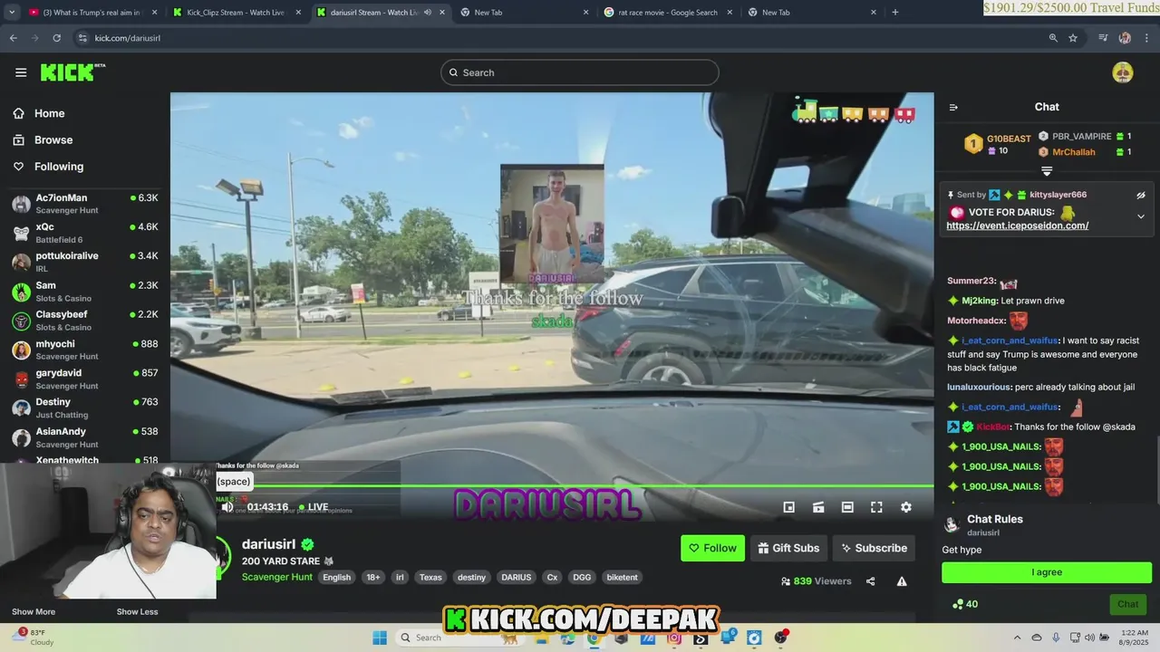Open the video player settings gear
The width and height of the screenshot is (1160, 652).
tap(905, 507)
